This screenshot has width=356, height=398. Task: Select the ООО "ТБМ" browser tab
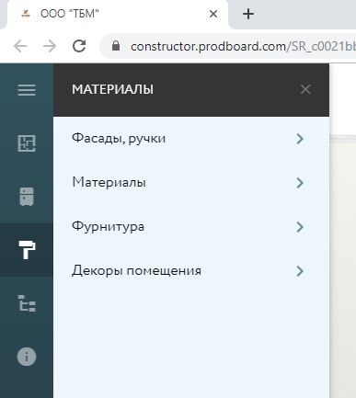click(x=117, y=14)
